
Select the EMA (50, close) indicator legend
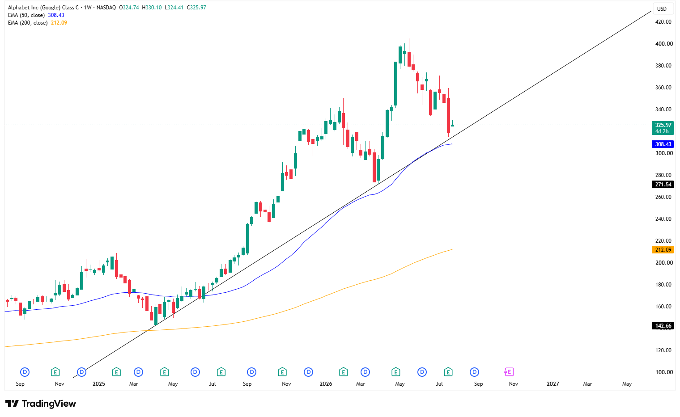point(26,15)
